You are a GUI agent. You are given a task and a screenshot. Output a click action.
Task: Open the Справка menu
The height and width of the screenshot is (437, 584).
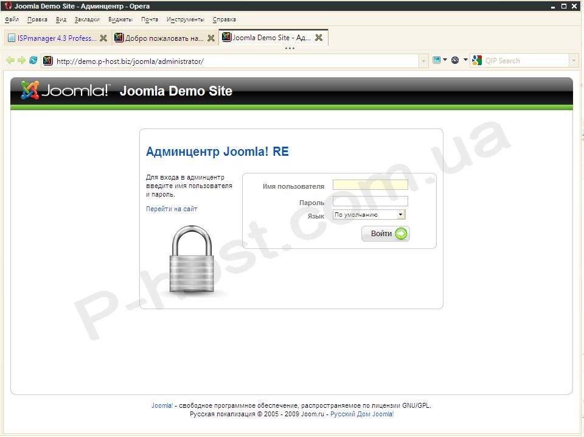pyautogui.click(x=224, y=19)
